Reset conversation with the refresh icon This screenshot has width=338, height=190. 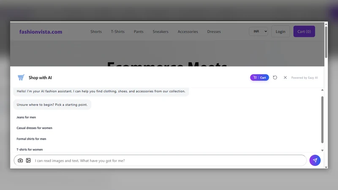coord(275,78)
